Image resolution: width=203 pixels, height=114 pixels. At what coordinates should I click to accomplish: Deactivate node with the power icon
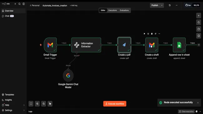pyautogui.click(x=148, y=34)
